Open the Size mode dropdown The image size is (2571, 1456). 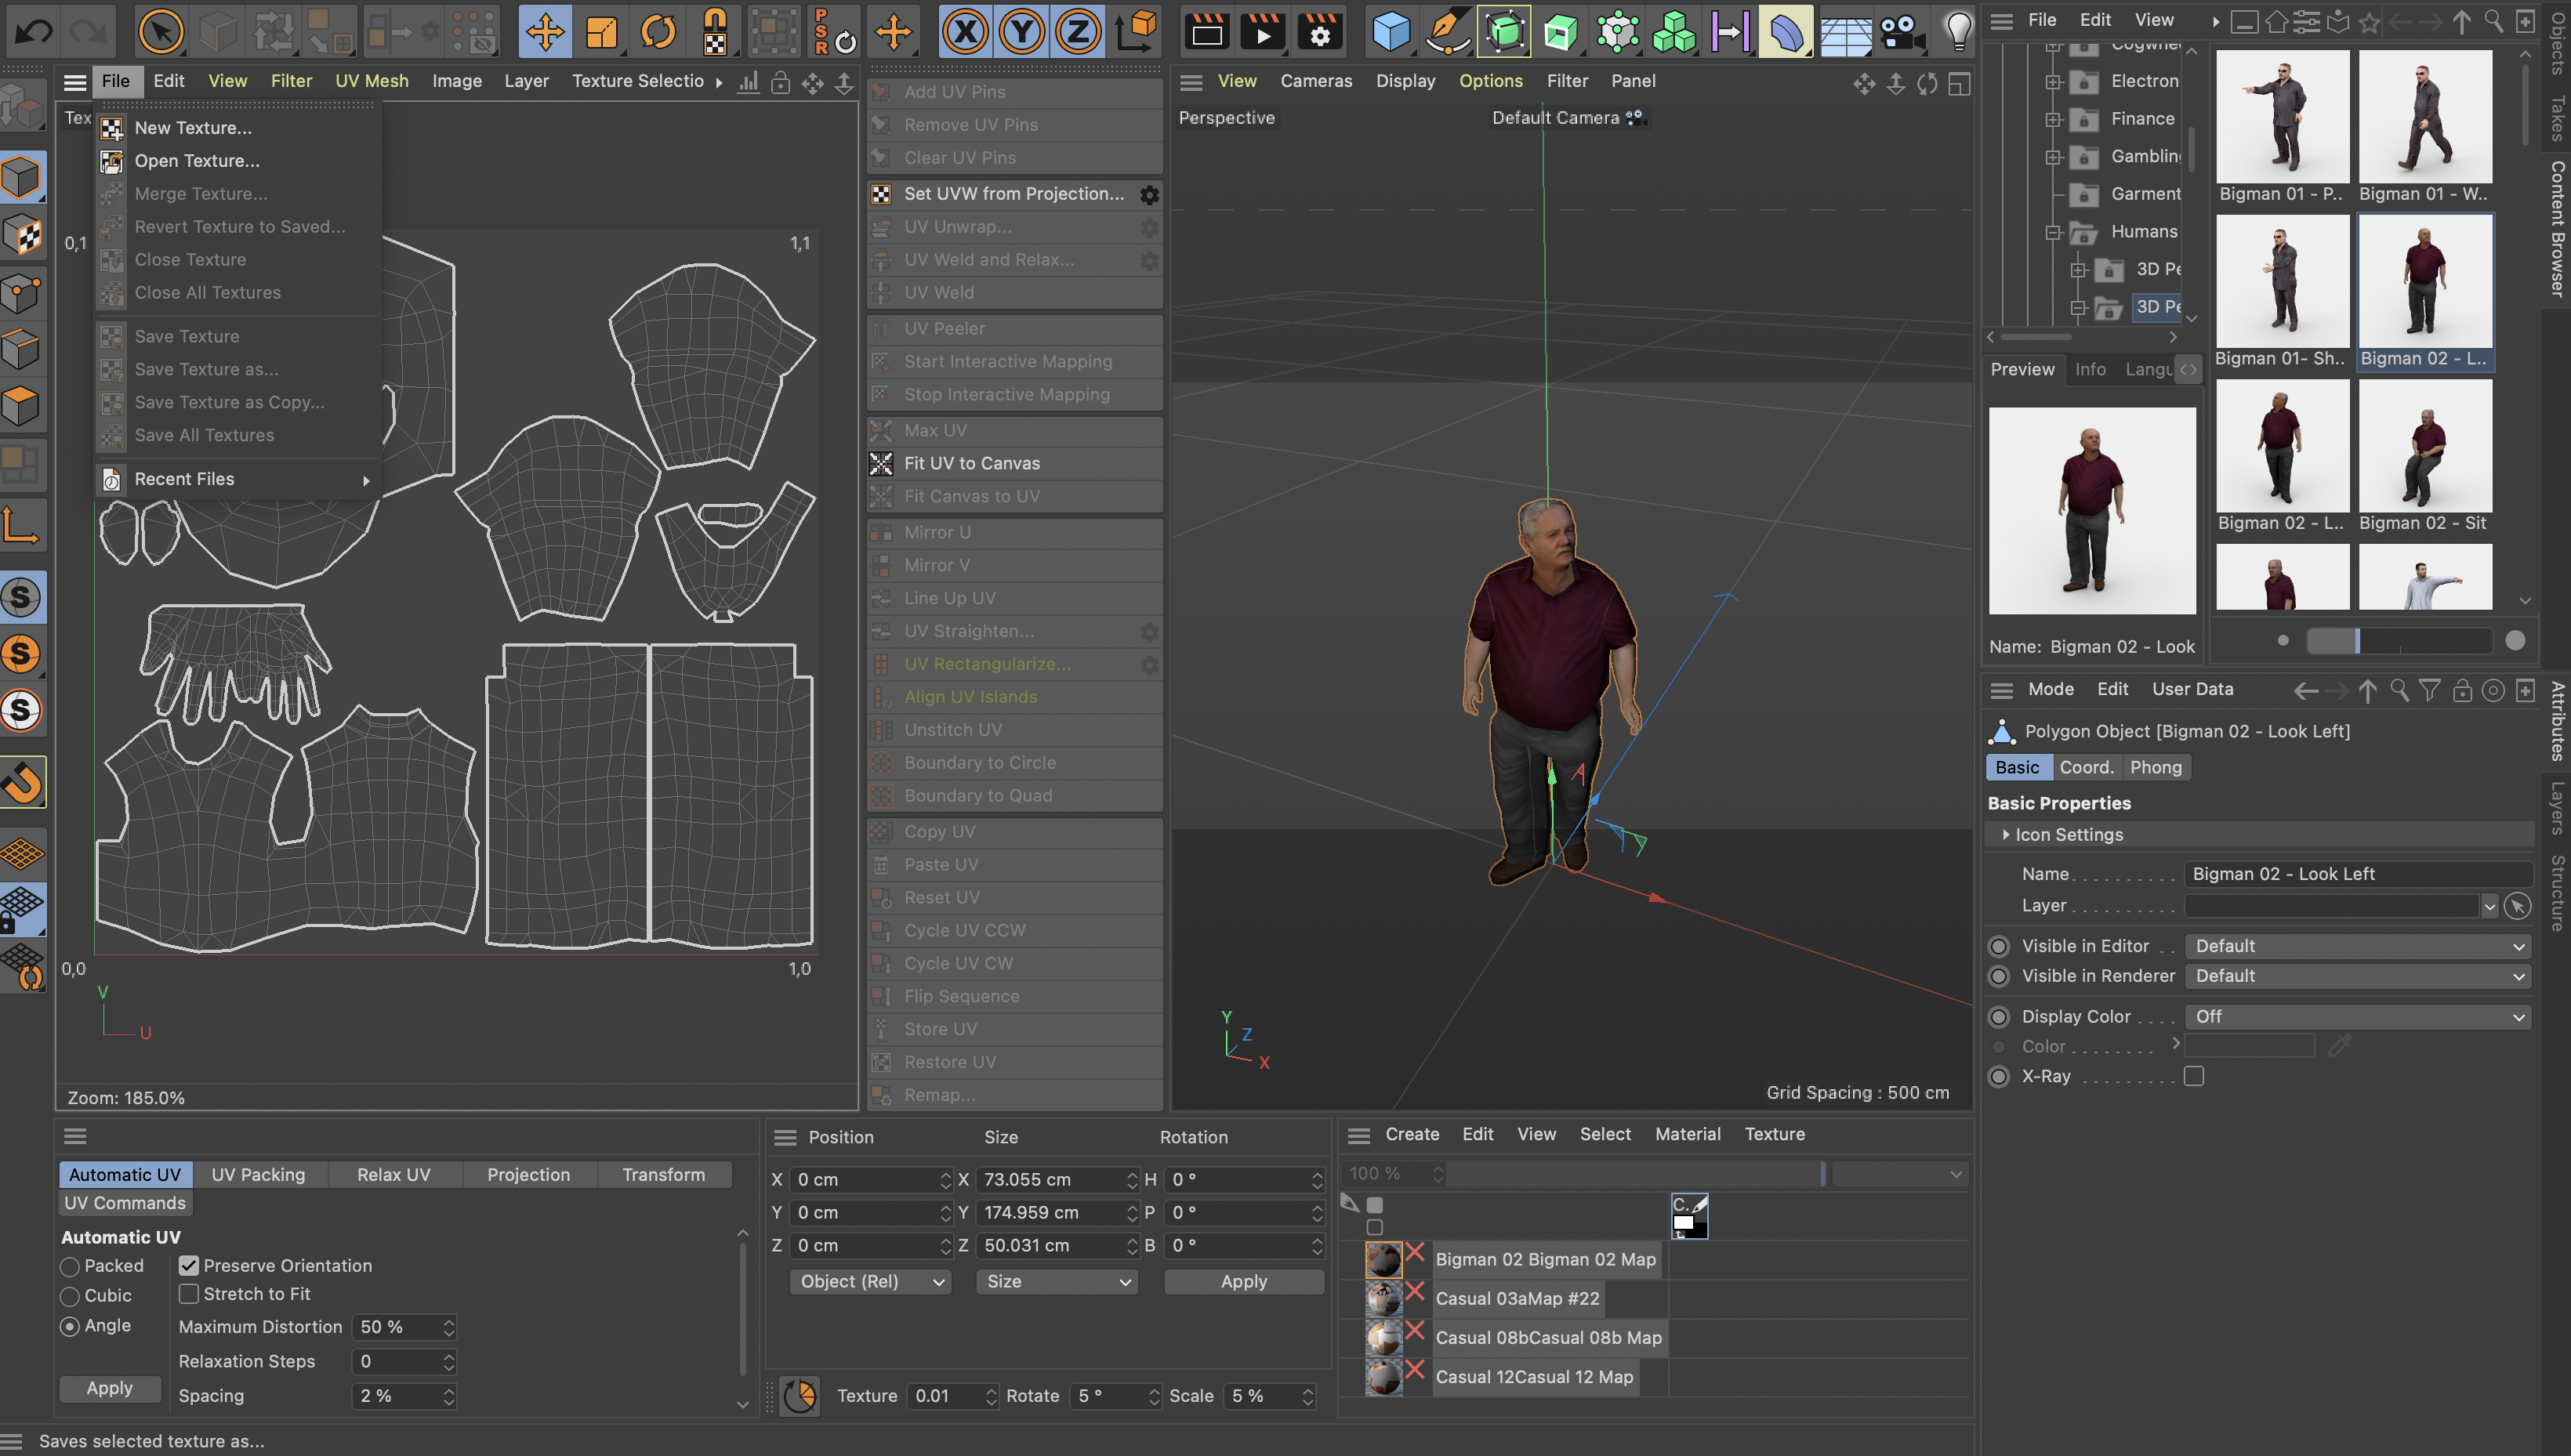tap(1056, 1281)
